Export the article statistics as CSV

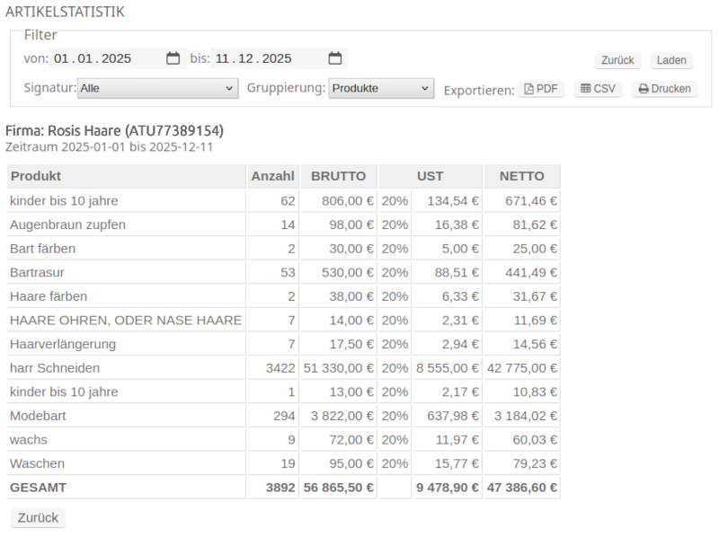tap(598, 89)
